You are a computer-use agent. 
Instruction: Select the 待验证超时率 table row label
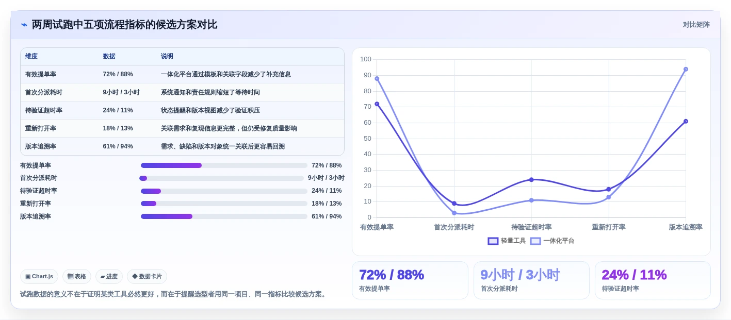[44, 110]
